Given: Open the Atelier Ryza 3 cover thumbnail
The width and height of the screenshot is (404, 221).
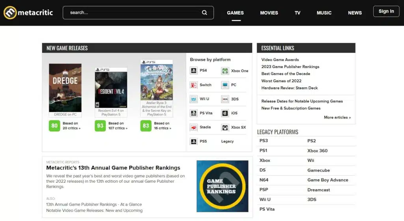Looking at the screenshot, I should click(x=157, y=80).
